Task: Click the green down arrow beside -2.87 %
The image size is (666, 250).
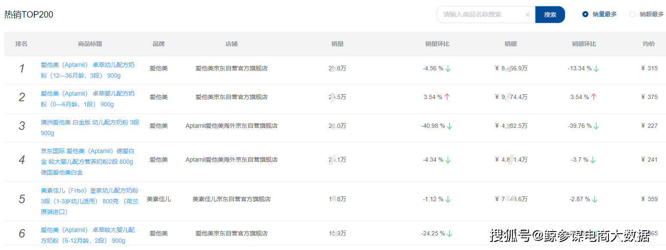Action: [595, 199]
